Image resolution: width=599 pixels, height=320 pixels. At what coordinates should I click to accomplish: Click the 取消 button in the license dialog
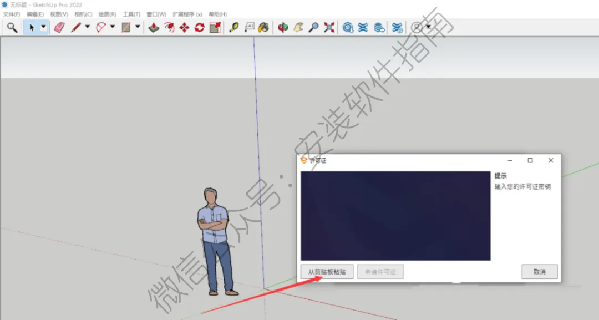click(540, 272)
